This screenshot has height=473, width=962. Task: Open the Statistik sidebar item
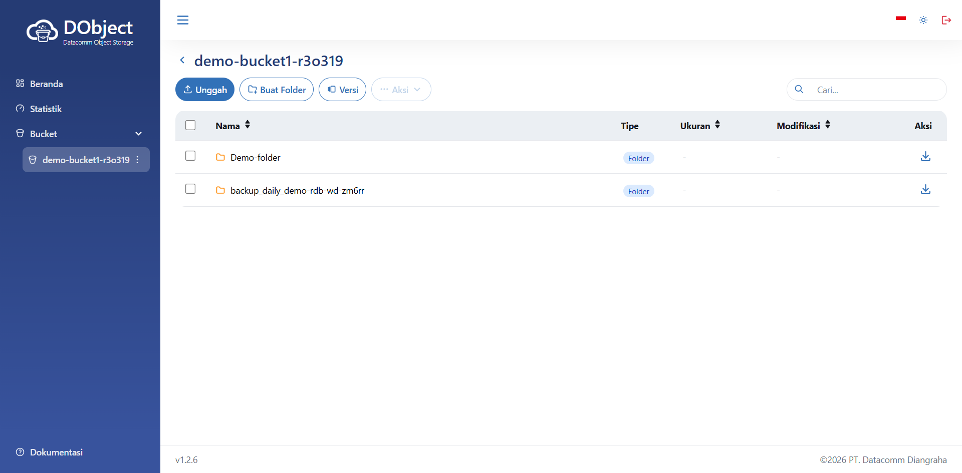click(46, 109)
